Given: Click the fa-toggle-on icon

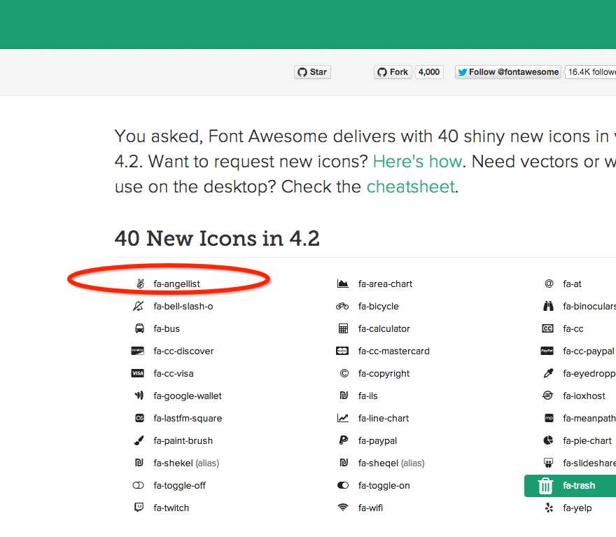Looking at the screenshot, I should pyautogui.click(x=342, y=485).
